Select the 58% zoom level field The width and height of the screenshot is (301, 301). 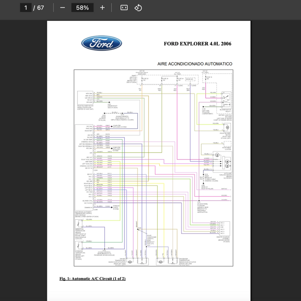[82, 8]
